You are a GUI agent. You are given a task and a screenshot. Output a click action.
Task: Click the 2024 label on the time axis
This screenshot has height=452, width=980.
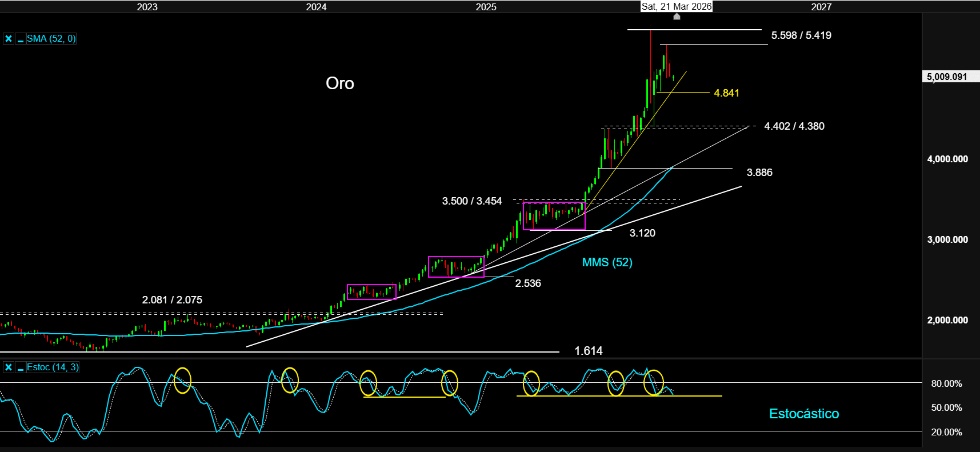[316, 7]
